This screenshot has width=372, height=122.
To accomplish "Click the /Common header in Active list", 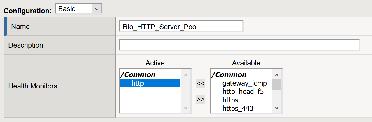I will point(138,75).
